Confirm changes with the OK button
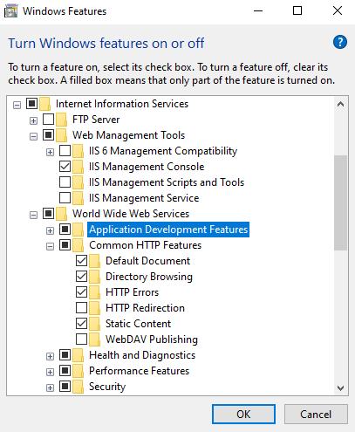 tap(243, 414)
